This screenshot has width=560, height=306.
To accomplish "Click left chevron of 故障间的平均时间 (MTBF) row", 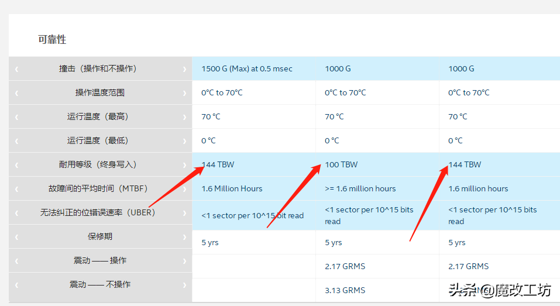I will (16, 189).
